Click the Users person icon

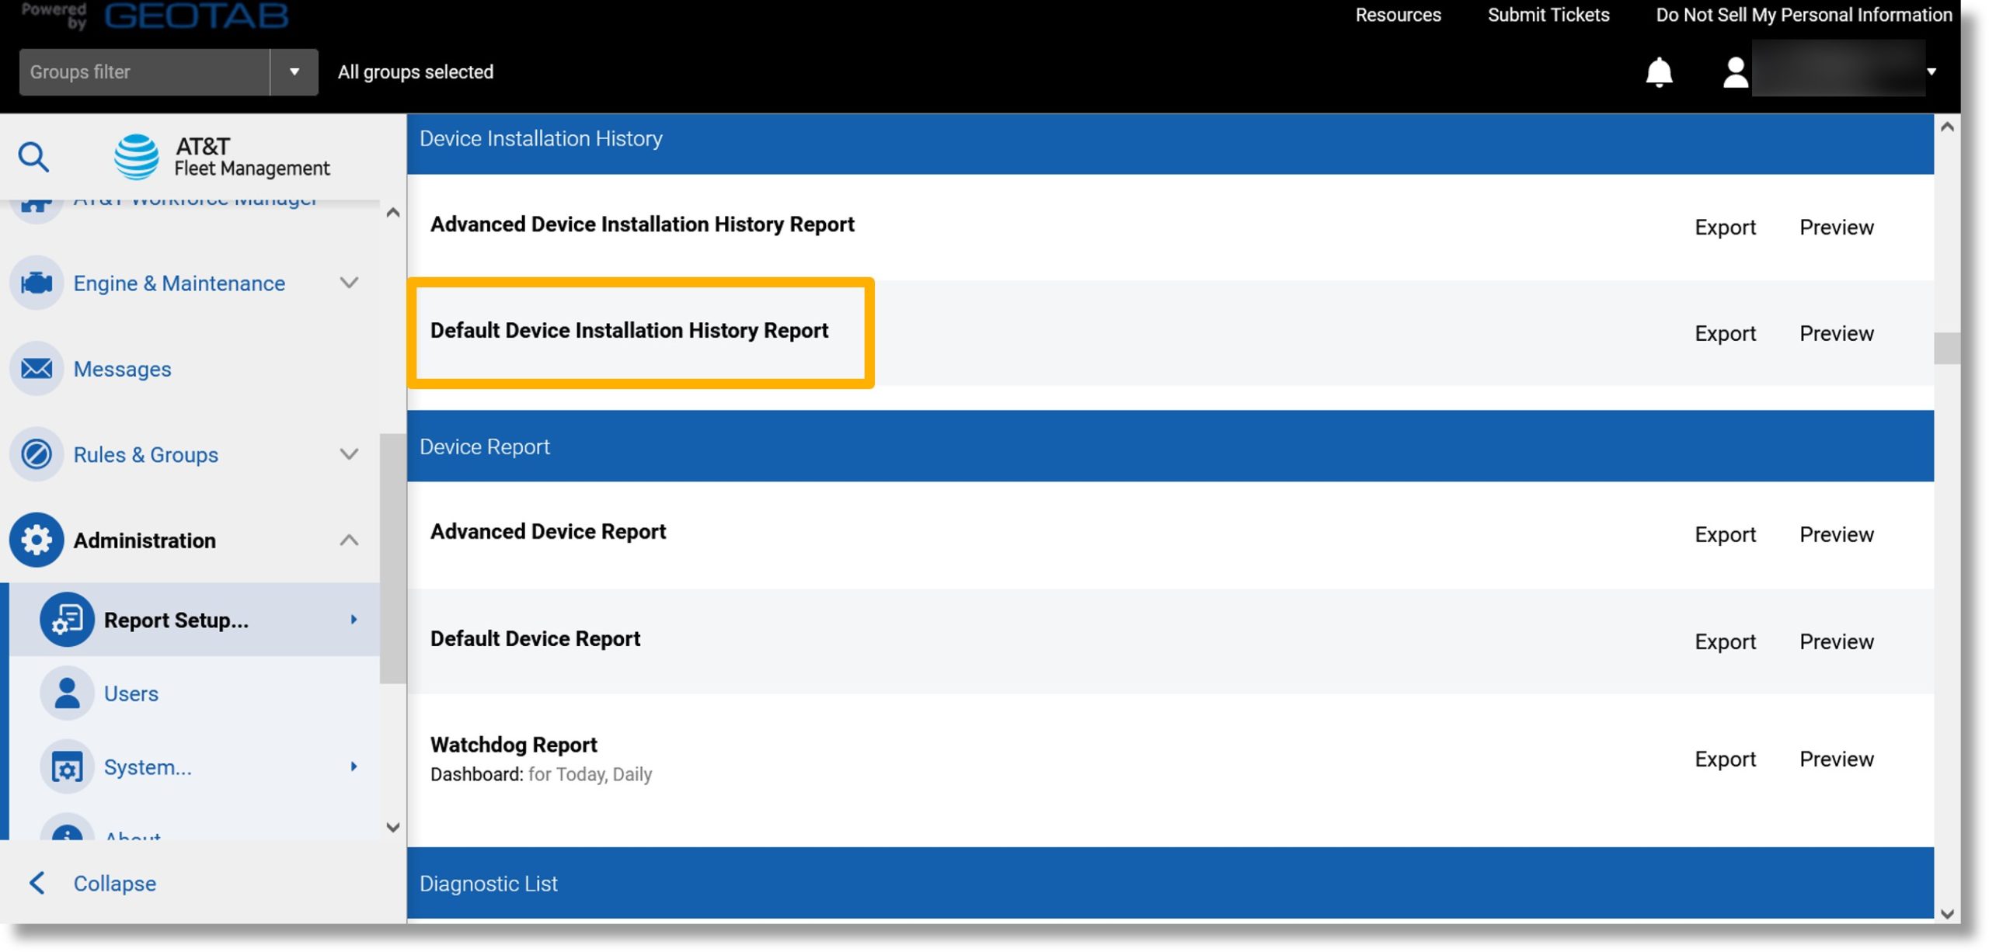coord(67,693)
